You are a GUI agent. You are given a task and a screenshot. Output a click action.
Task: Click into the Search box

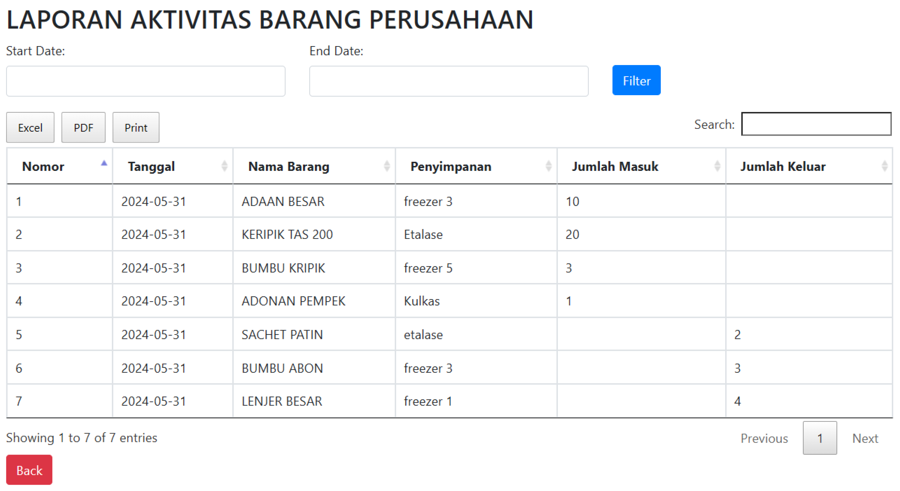[816, 124]
